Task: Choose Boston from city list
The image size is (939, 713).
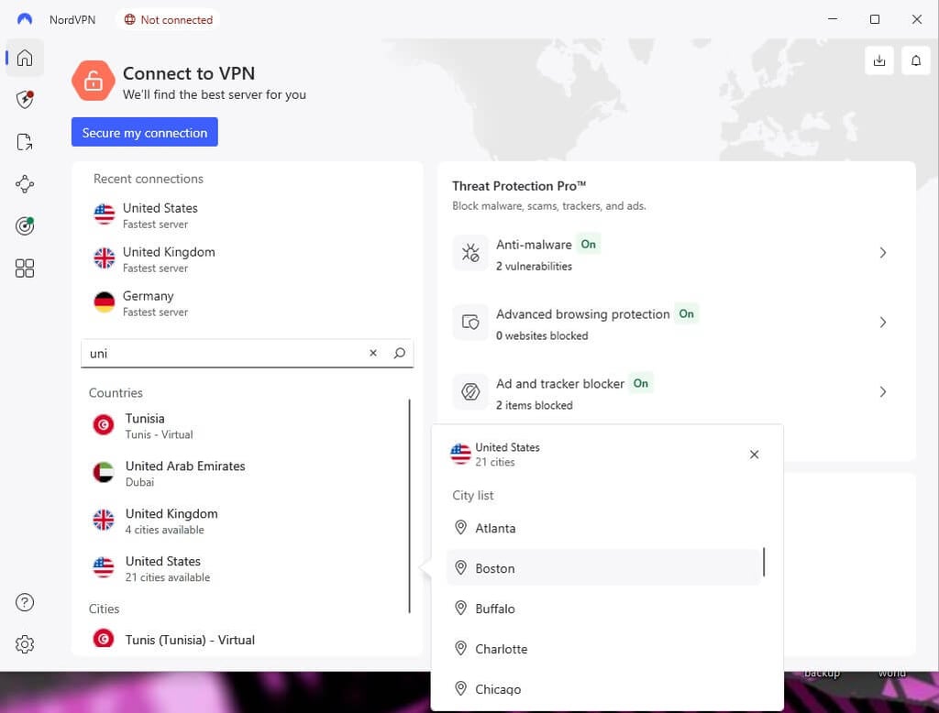Action: [603, 568]
